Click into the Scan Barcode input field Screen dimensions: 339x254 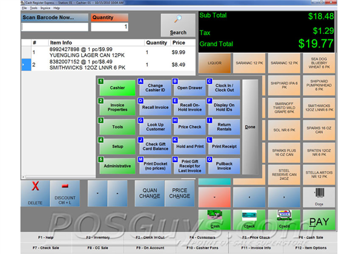(54, 27)
